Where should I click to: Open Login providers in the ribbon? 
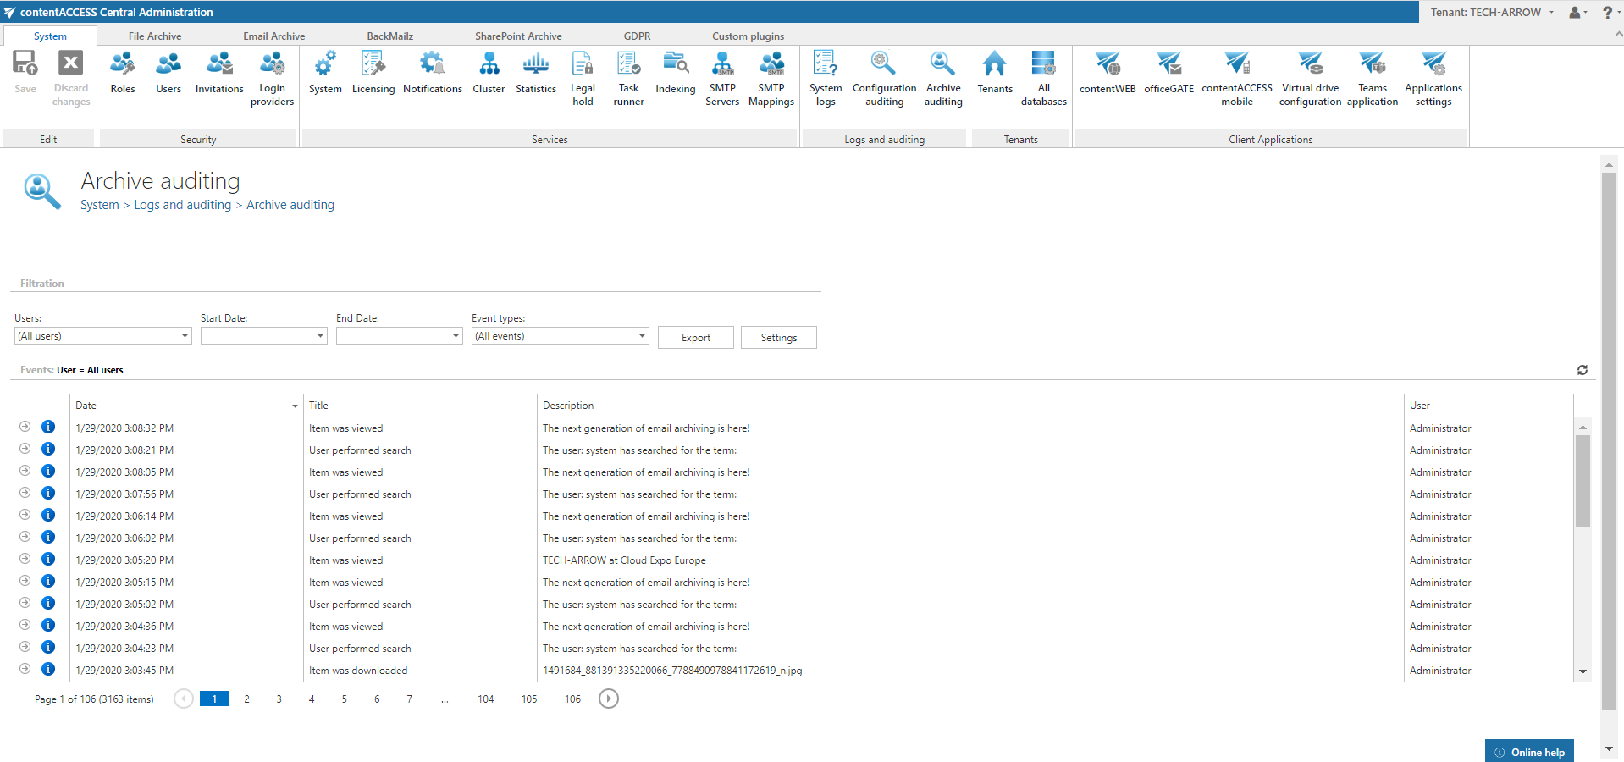click(x=272, y=78)
